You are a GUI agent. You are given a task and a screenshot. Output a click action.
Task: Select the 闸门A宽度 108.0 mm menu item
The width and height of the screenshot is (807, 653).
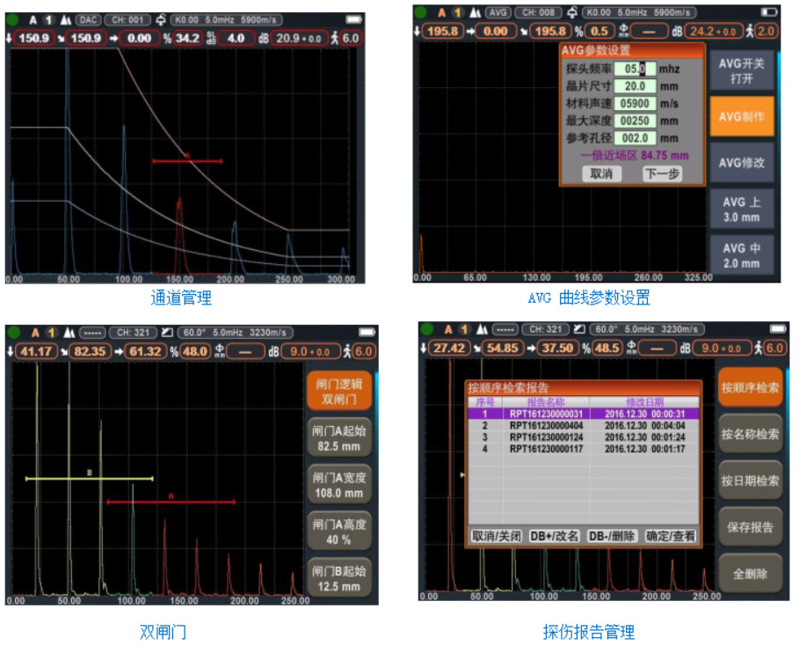tap(339, 485)
